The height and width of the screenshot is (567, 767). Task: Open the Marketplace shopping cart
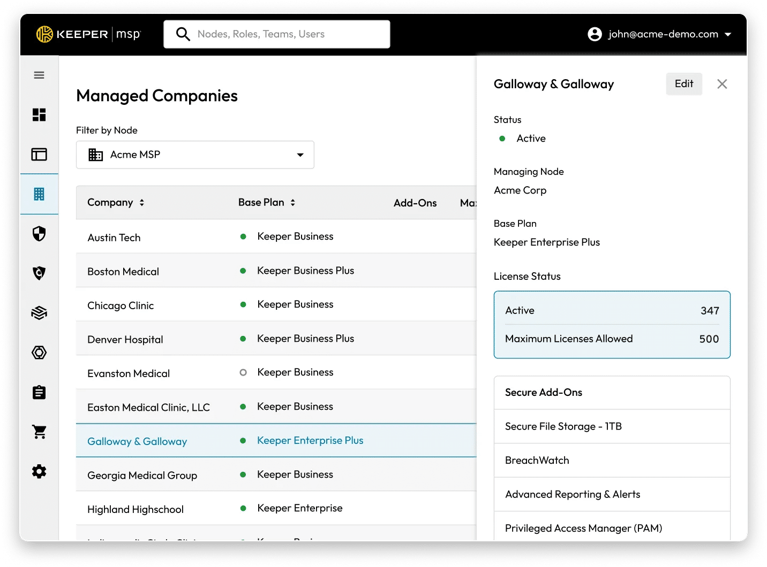[x=39, y=432]
